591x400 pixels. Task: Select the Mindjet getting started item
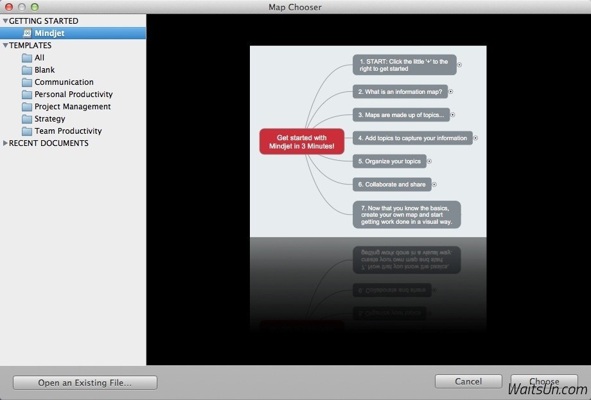pos(73,33)
